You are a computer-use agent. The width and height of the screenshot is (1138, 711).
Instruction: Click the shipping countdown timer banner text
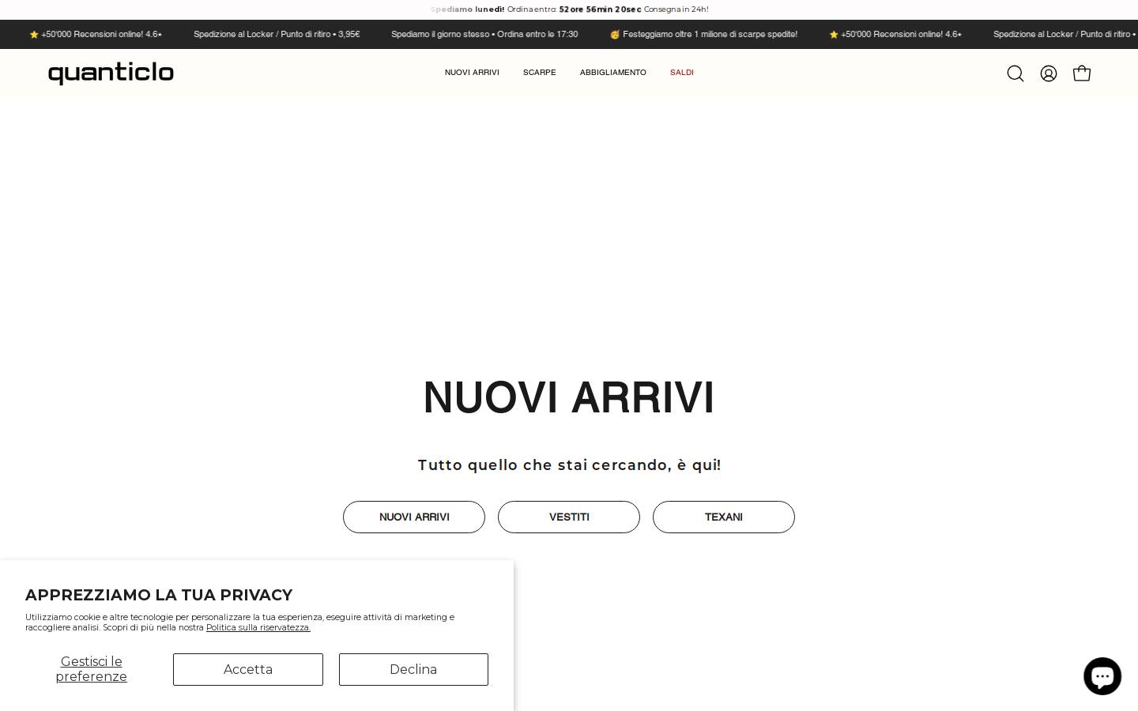tap(569, 9)
